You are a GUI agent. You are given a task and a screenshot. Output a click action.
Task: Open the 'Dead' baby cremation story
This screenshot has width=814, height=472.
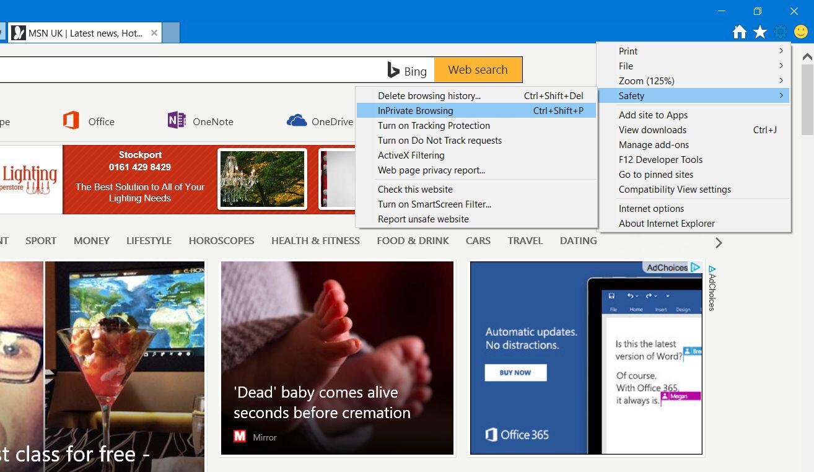click(x=337, y=358)
